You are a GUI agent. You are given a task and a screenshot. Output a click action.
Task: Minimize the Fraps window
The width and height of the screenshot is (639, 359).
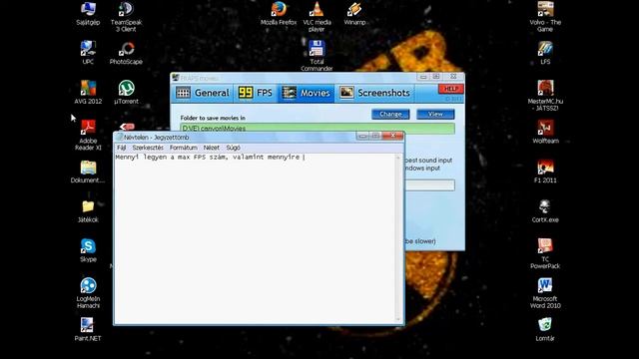click(x=423, y=77)
